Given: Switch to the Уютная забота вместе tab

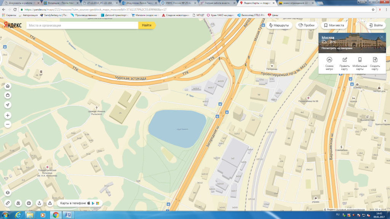Looking at the screenshot, I should (x=218, y=3).
